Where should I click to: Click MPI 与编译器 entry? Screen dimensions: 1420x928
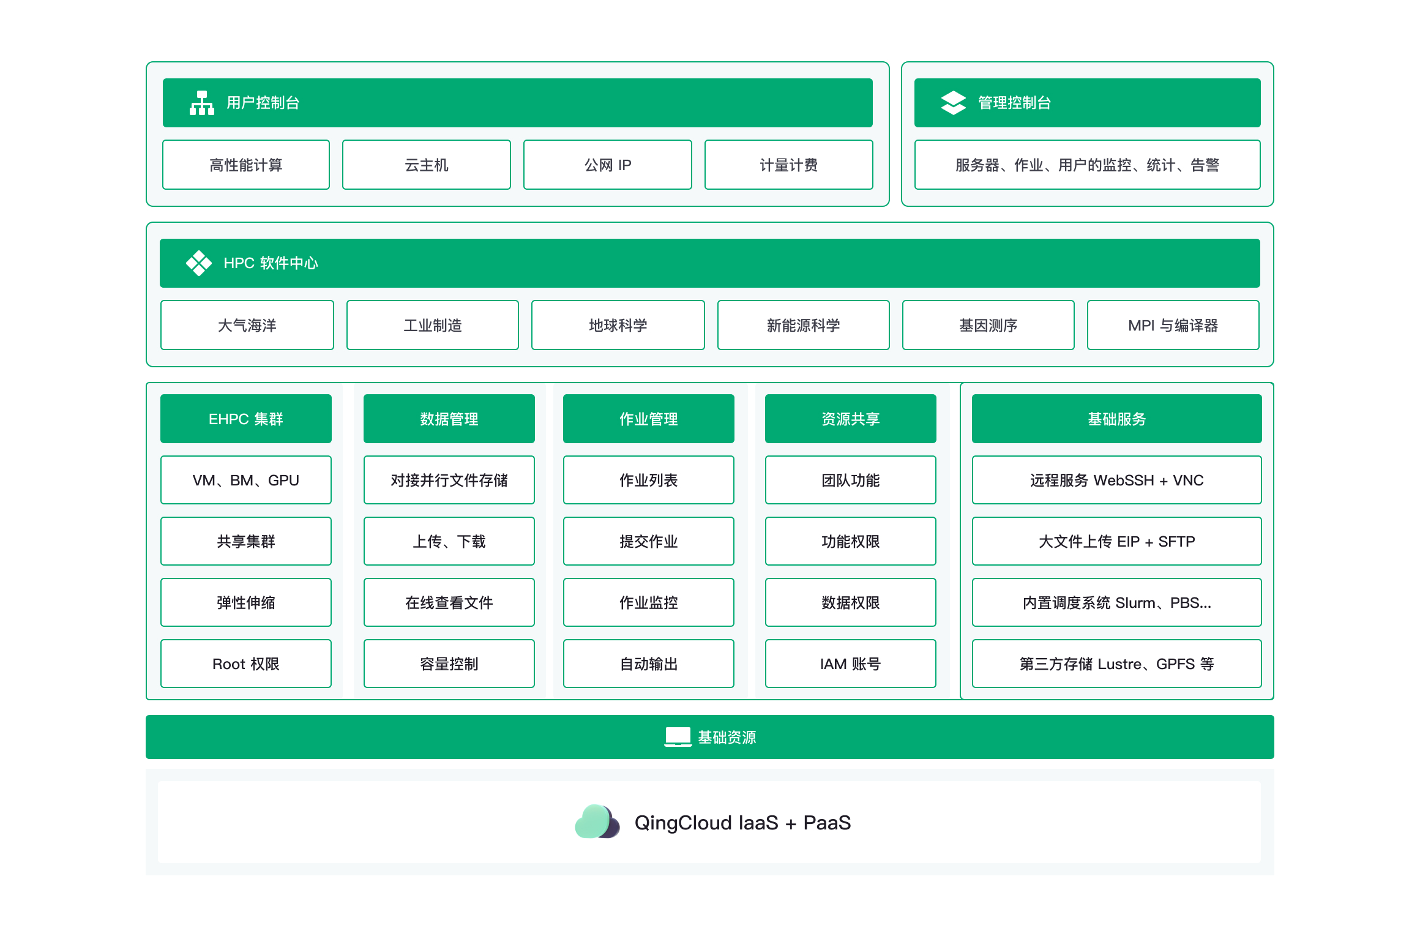click(1173, 325)
